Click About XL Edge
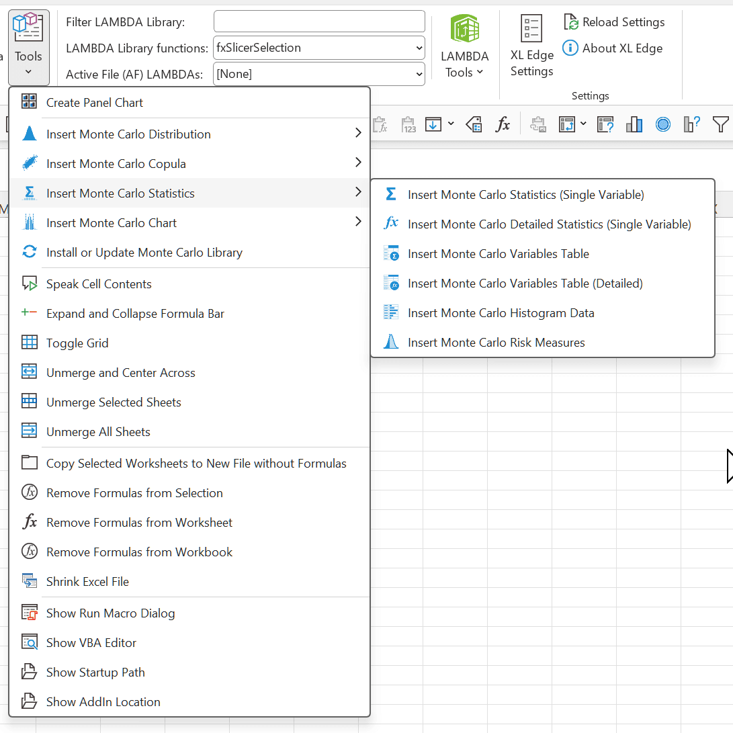This screenshot has width=733, height=733. 612,48
